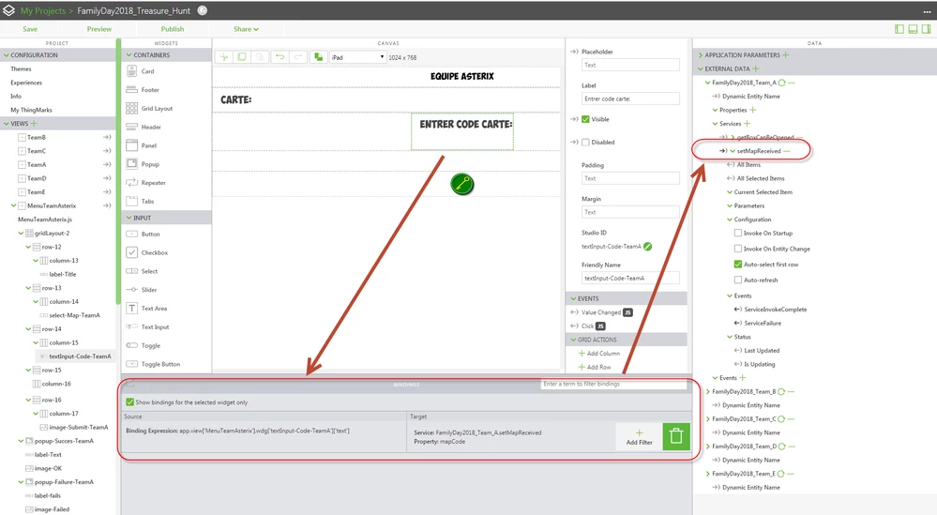Click the Add Filter button

tap(639, 437)
